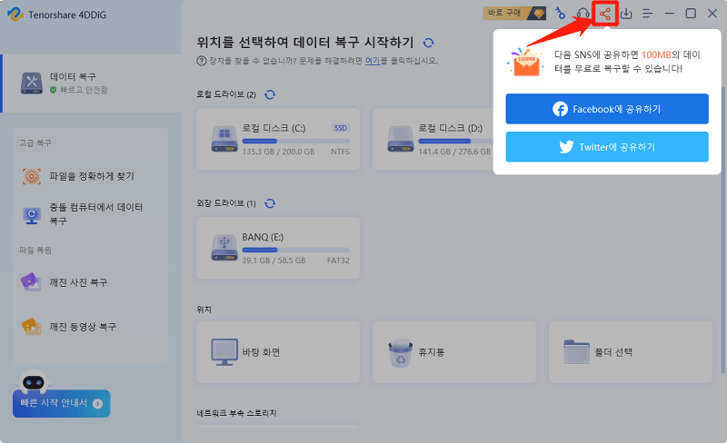Click the purple photo repair icon
The image size is (727, 443).
coord(31,281)
